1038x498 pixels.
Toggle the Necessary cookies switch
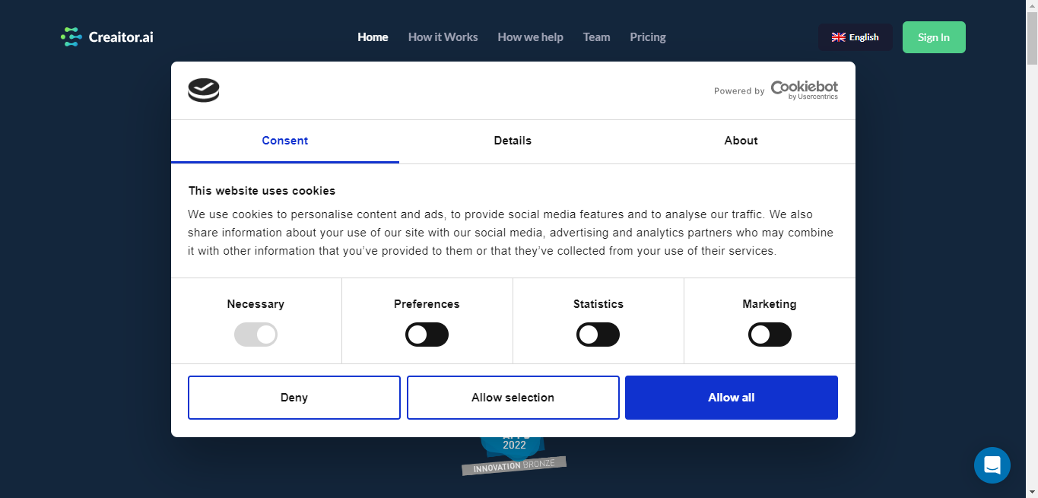point(256,335)
